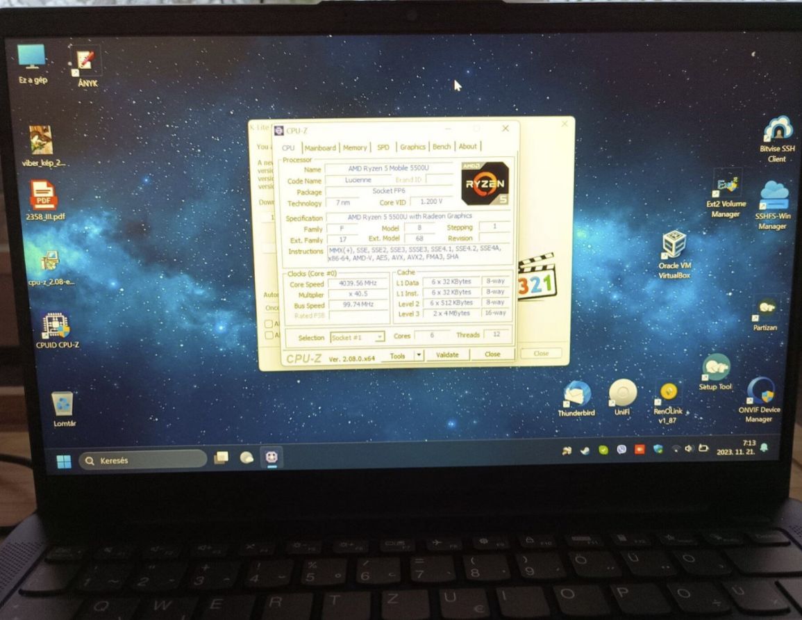This screenshot has height=620, width=802.
Task: Close the CPU-Z window with the X
Action: pos(506,129)
